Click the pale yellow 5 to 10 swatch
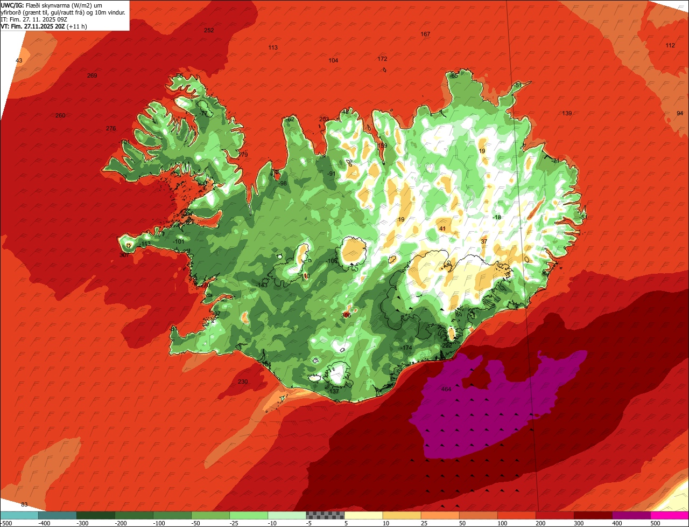 [x=363, y=515]
